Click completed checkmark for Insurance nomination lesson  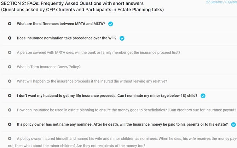(122, 38)
